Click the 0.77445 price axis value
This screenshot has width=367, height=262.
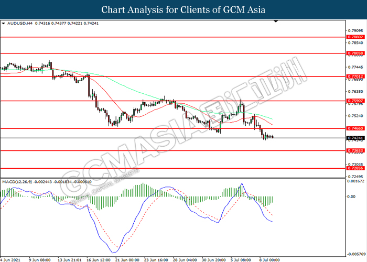pyautogui.click(x=355, y=68)
